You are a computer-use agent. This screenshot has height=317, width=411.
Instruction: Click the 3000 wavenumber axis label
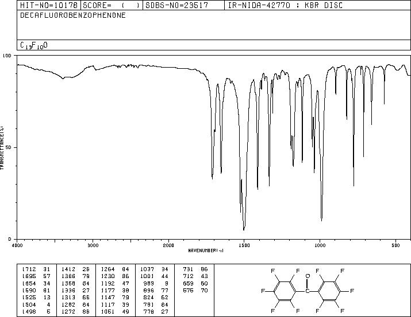(93, 245)
